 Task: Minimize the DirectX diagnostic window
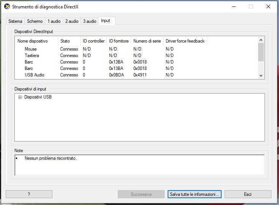(x=234, y=7)
